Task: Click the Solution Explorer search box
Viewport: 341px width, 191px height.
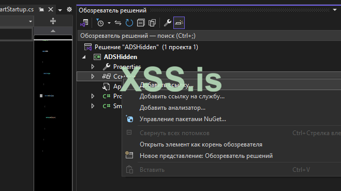Action: [209, 36]
